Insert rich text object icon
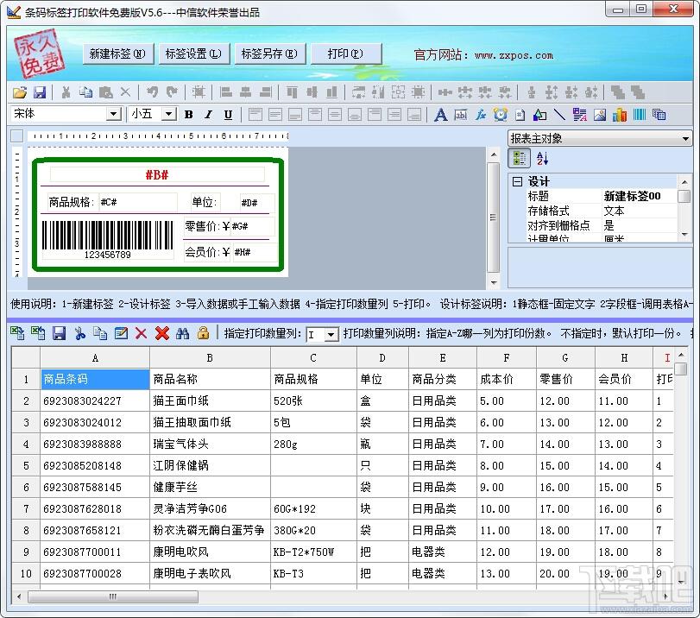This screenshot has height=618, width=700. (580, 115)
